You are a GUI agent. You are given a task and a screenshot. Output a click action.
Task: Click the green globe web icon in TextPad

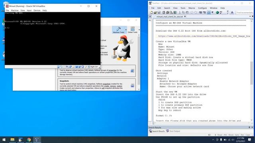pos(217,12)
